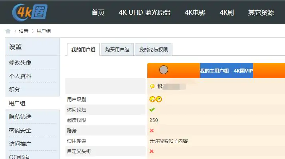Click 自定义头衔 row label

point(79,151)
